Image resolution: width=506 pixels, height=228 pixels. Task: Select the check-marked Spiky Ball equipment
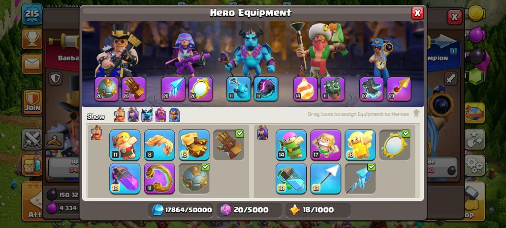(194, 179)
